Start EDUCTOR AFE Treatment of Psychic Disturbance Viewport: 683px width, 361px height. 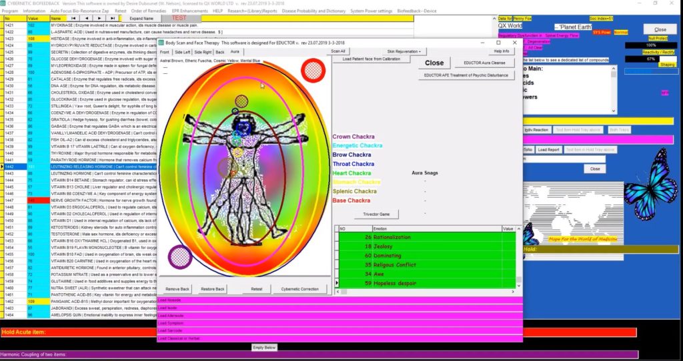pyautogui.click(x=466, y=75)
